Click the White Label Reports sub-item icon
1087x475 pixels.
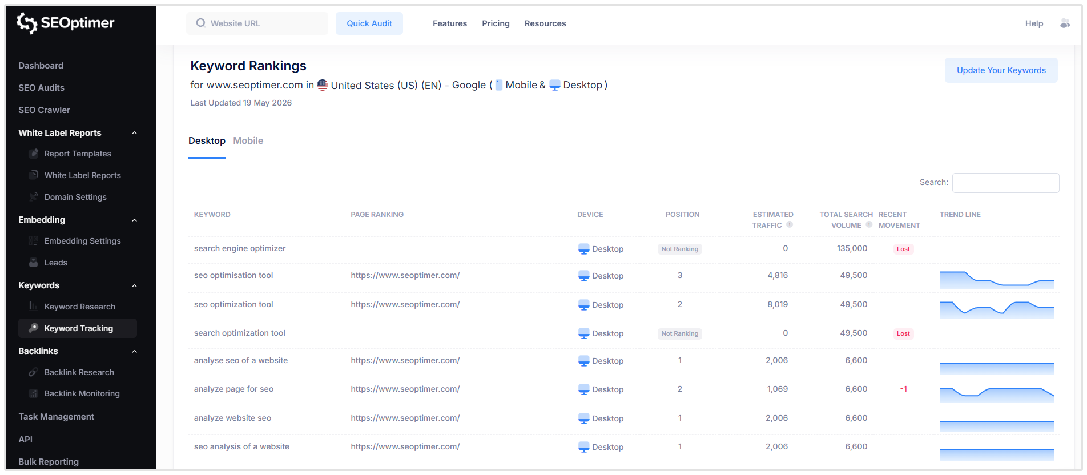pyautogui.click(x=34, y=175)
